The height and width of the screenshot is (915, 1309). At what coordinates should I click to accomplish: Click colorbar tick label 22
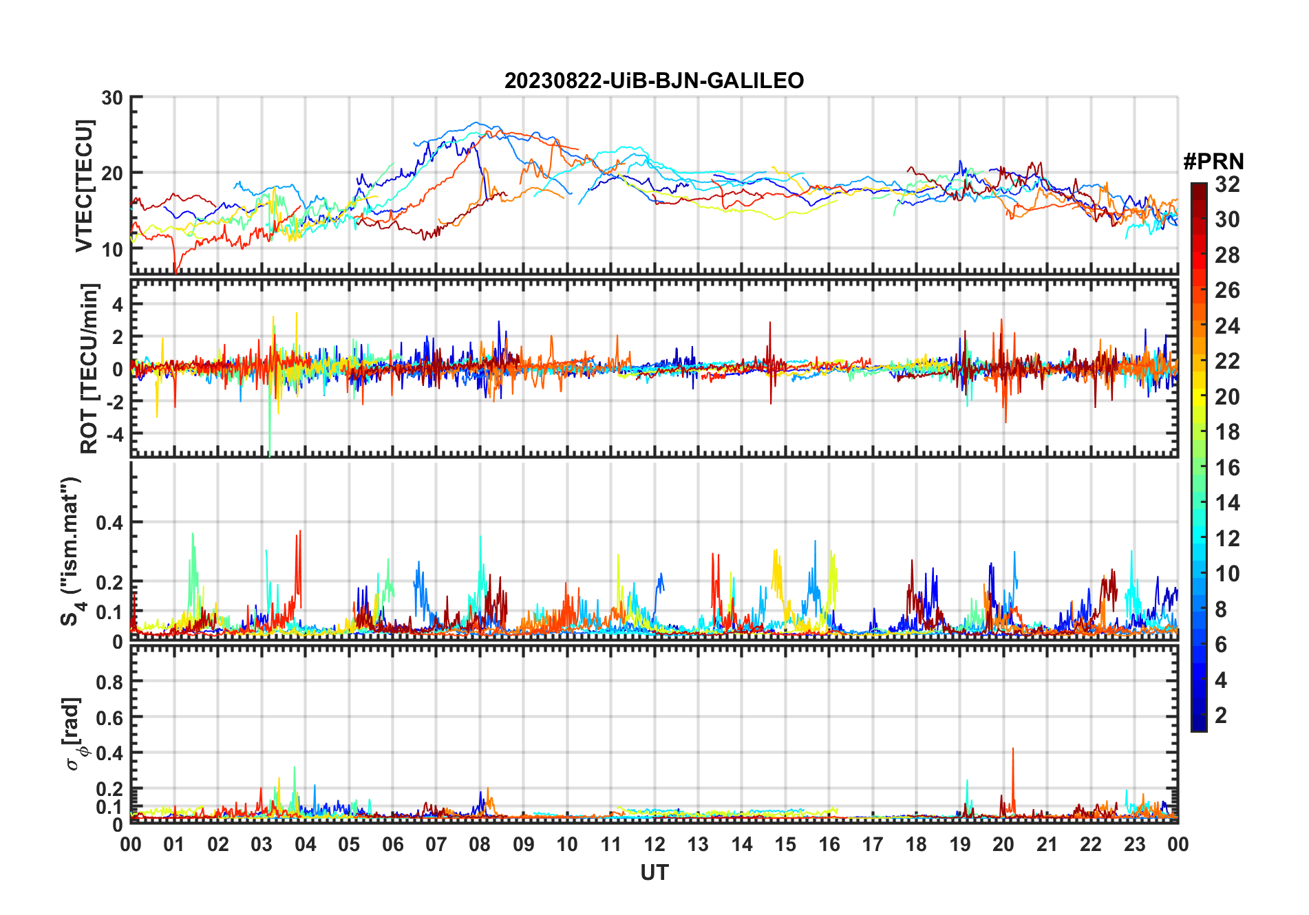tap(1227, 361)
